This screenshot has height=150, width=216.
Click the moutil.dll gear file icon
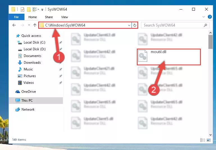click(x=143, y=56)
